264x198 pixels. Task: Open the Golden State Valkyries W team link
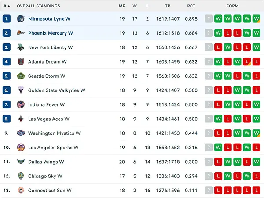point(57,90)
